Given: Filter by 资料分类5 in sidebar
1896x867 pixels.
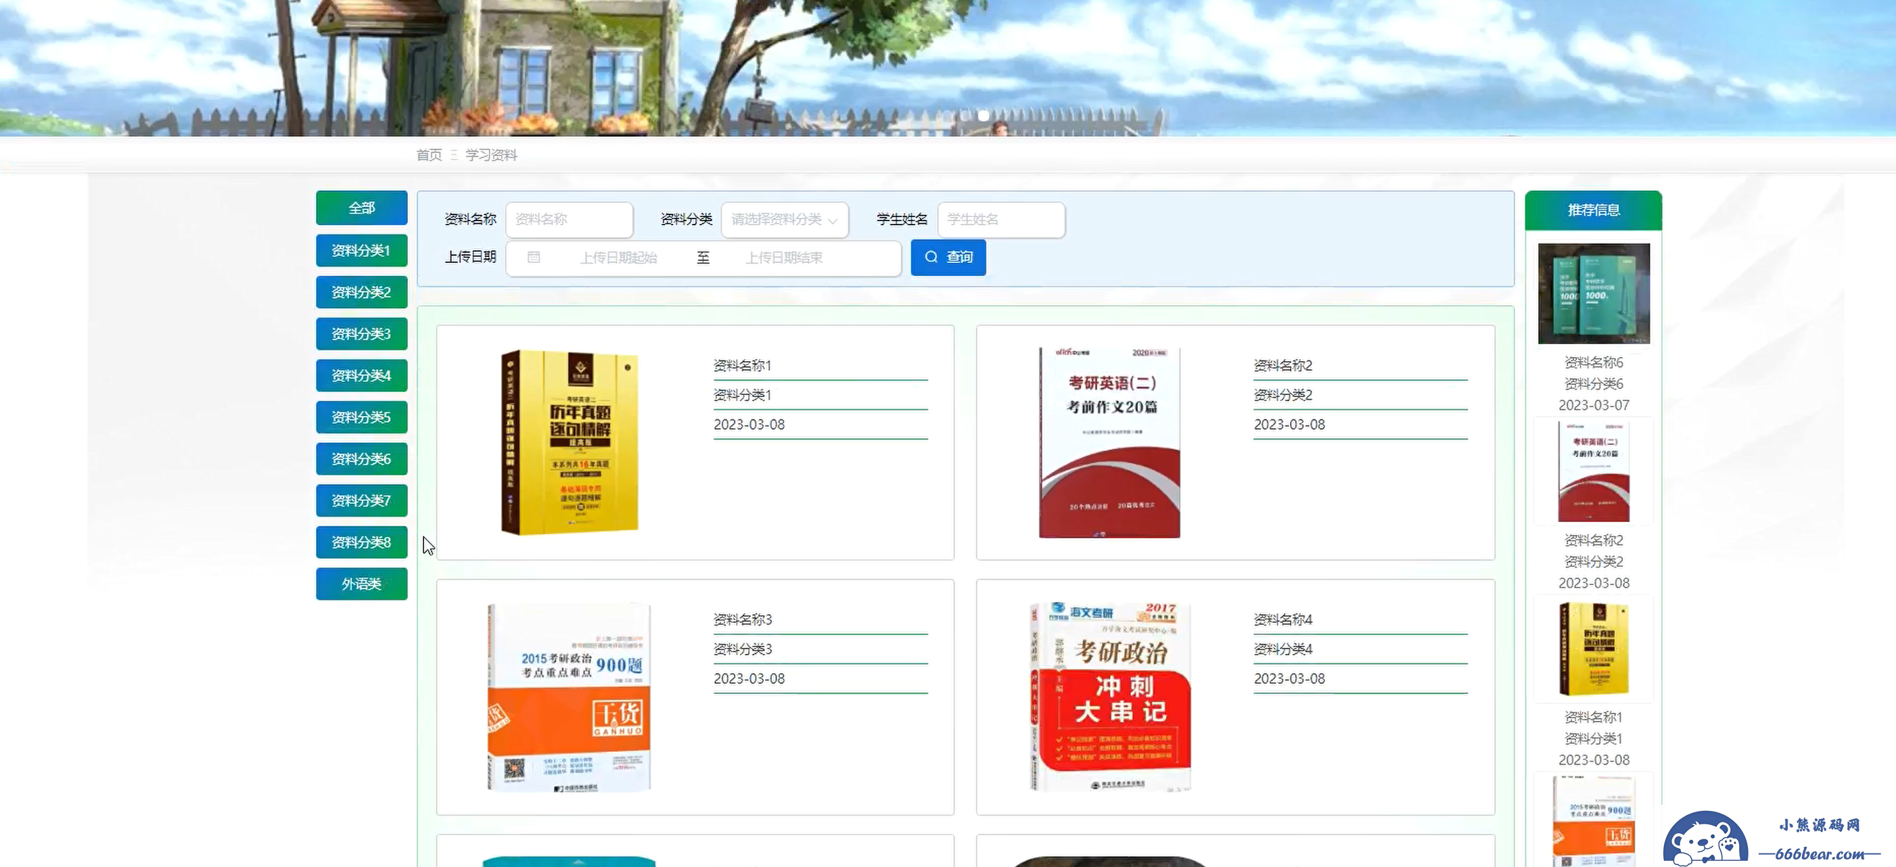Looking at the screenshot, I should pyautogui.click(x=361, y=417).
